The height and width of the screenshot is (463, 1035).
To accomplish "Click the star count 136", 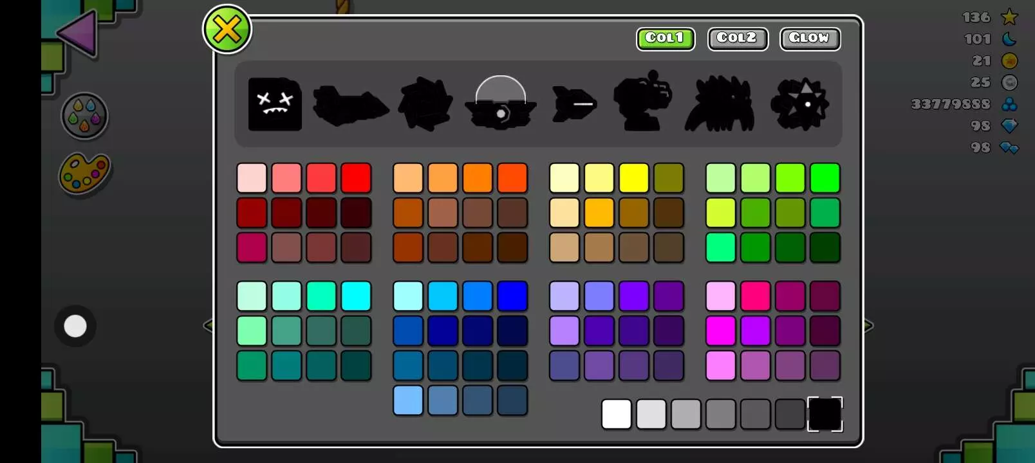I will click(x=976, y=17).
